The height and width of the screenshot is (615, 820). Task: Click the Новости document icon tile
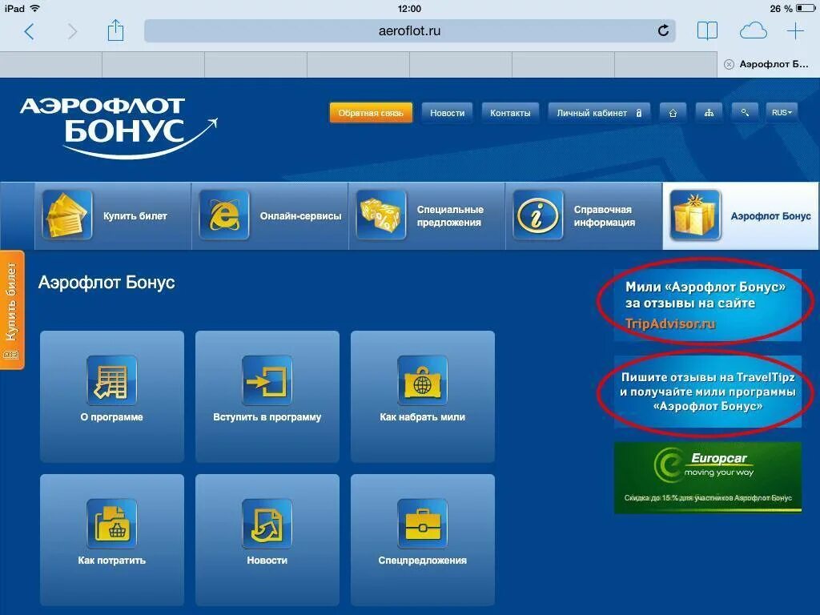[x=267, y=524]
